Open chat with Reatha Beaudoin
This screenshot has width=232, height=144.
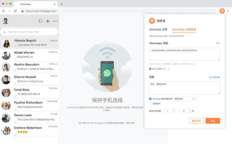pyautogui.click(x=29, y=67)
